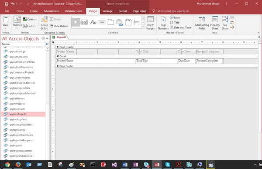Open the Colors theme dropdown
The height and width of the screenshot is (169, 262).
click(30, 19)
